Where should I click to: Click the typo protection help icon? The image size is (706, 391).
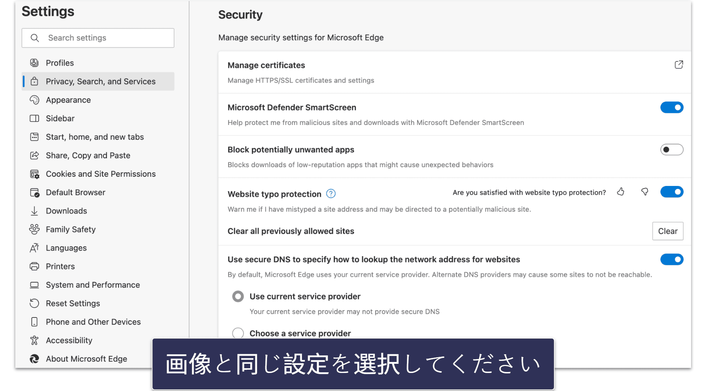pos(331,194)
